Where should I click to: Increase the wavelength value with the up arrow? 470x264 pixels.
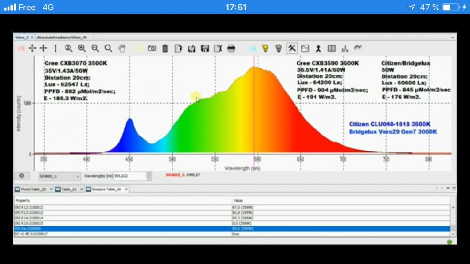(149, 174)
